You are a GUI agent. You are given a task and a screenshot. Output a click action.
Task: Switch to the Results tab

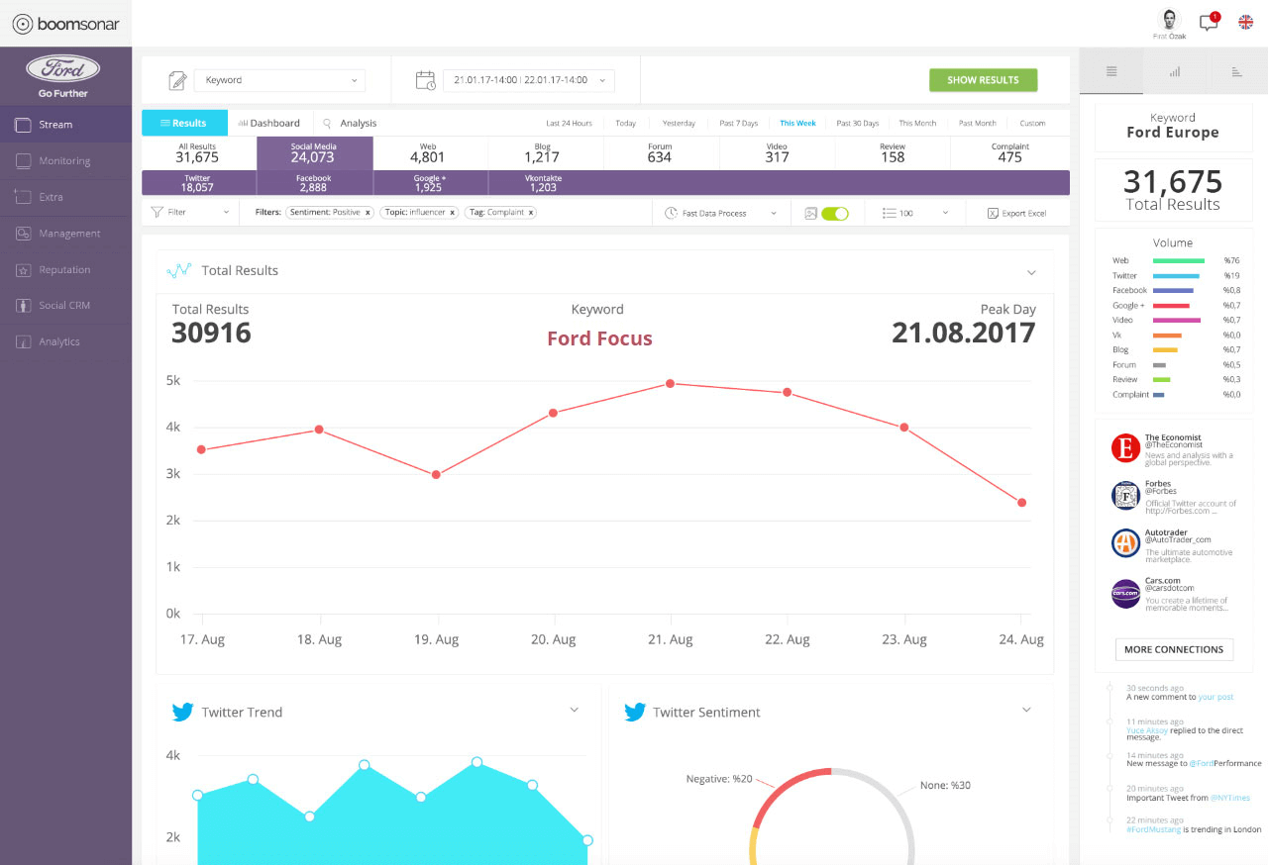pyautogui.click(x=184, y=123)
